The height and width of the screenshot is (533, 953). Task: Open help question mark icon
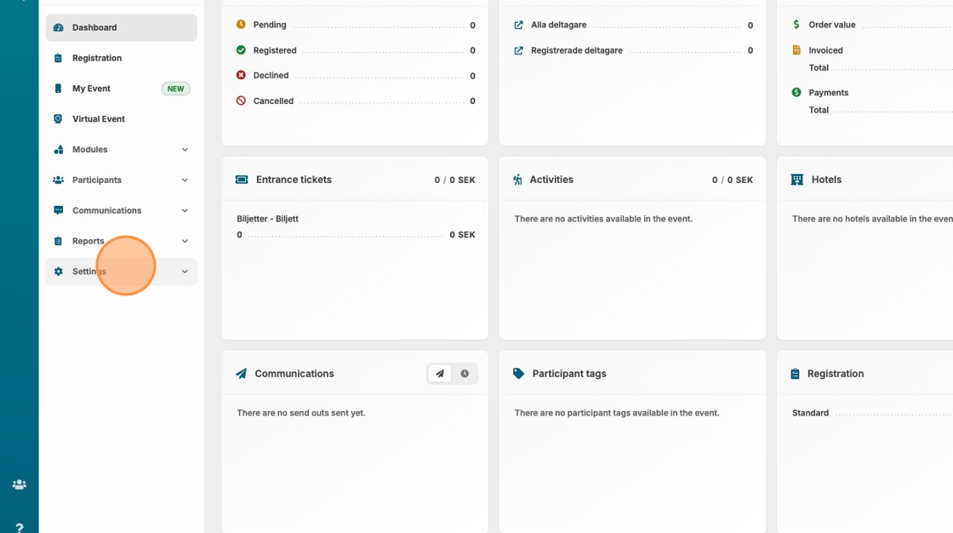[19, 528]
